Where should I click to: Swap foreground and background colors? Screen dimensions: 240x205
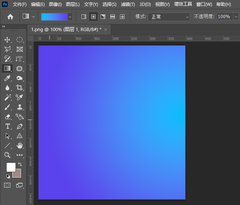coord(20,164)
